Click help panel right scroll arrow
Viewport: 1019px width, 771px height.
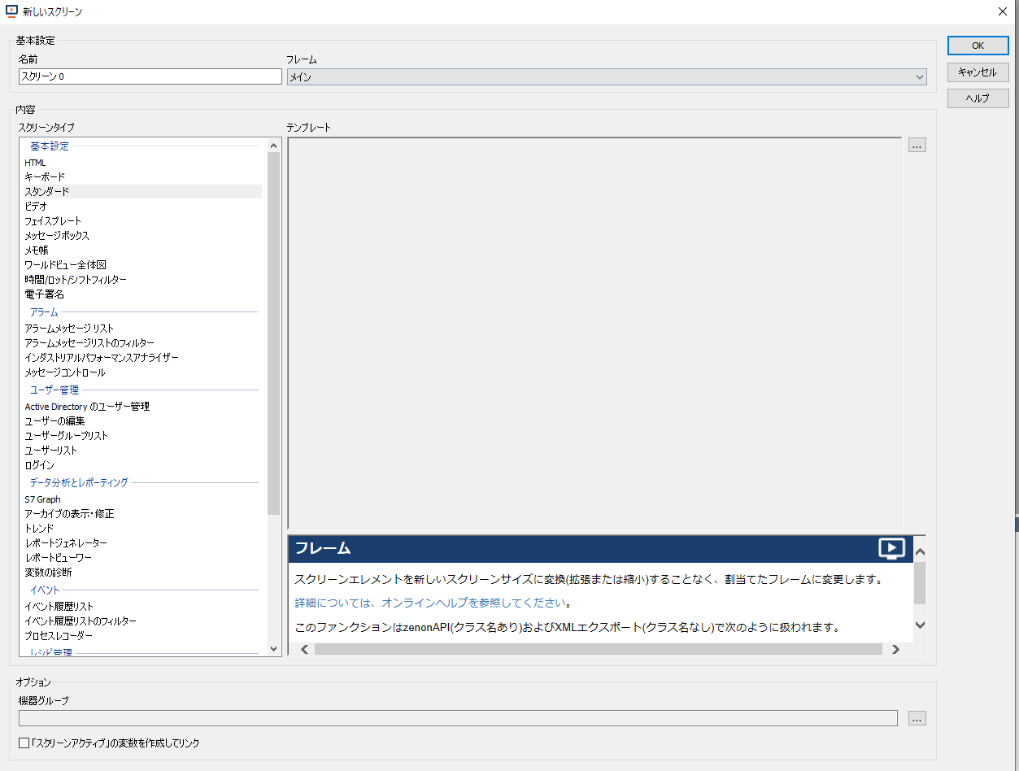point(895,649)
